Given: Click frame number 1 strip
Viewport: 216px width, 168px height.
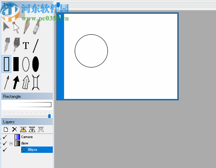Looking at the screenshot, I should [x=61, y=56].
